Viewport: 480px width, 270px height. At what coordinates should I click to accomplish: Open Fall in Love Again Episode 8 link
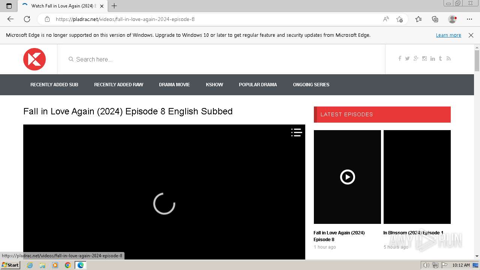click(x=339, y=236)
